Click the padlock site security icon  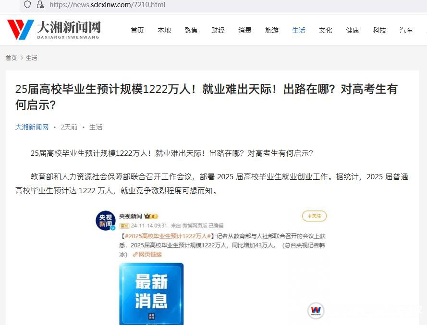coord(40,5)
